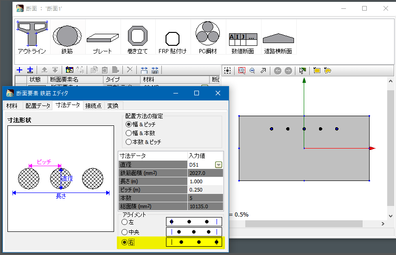
Task: Select the アウトライン section element icon
Action: (32, 37)
